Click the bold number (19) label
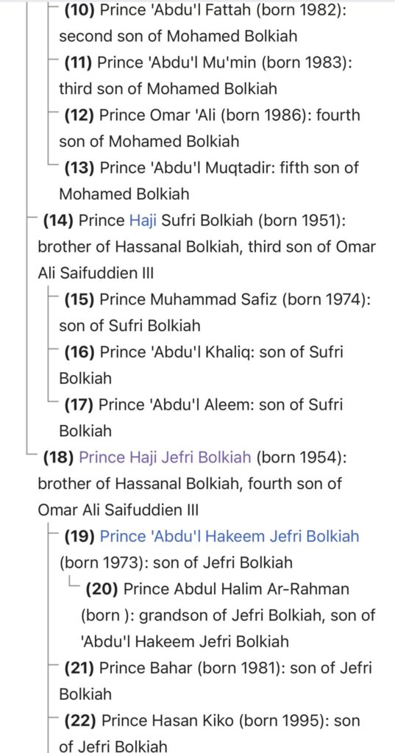 click(x=79, y=536)
